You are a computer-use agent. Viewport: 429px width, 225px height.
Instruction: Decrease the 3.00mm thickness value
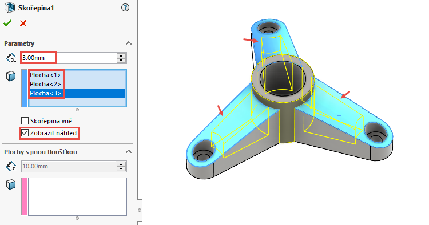click(x=121, y=61)
